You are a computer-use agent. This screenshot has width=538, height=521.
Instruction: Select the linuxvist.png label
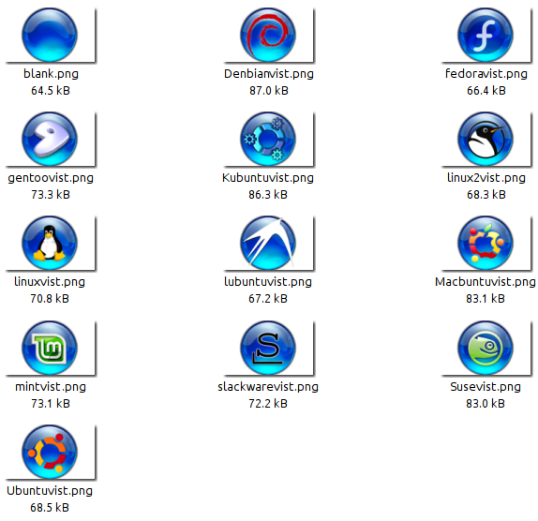click(50, 282)
